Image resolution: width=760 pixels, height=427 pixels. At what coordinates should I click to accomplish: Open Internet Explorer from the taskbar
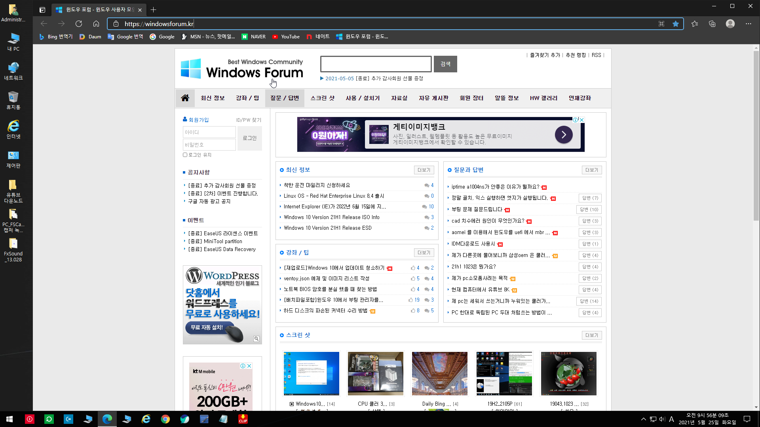[x=146, y=419]
